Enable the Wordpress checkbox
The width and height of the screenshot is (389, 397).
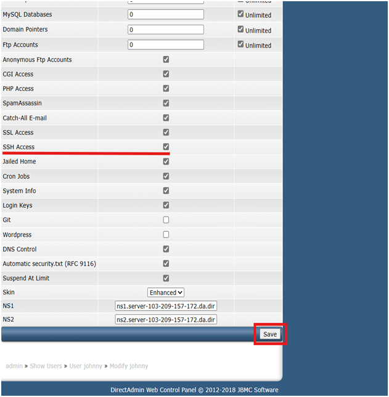tap(166, 235)
